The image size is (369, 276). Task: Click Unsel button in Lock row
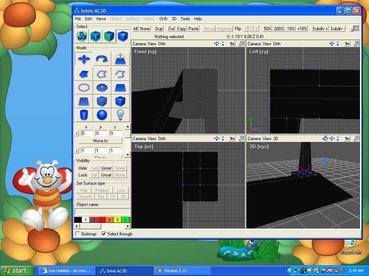click(x=106, y=175)
